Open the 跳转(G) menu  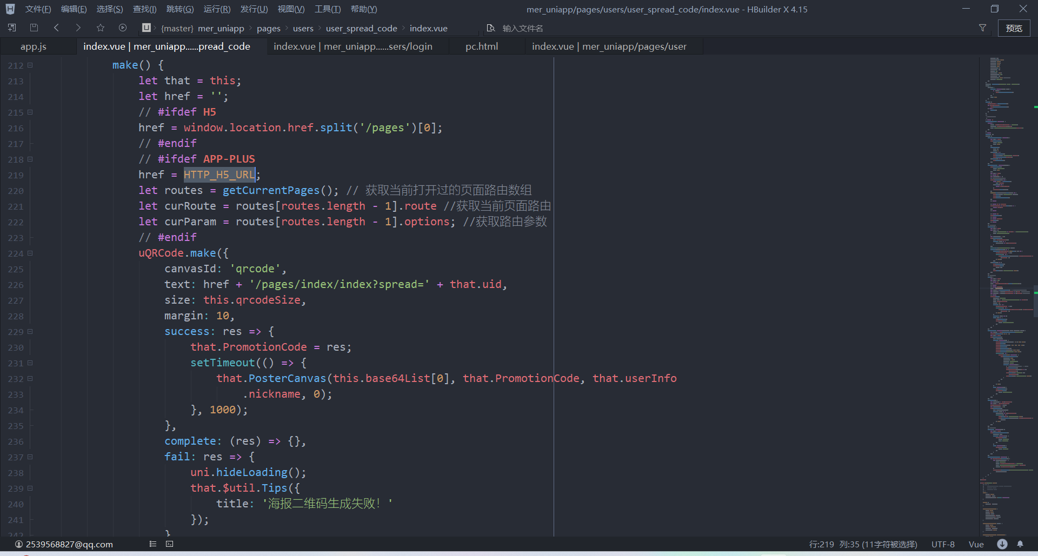[180, 9]
